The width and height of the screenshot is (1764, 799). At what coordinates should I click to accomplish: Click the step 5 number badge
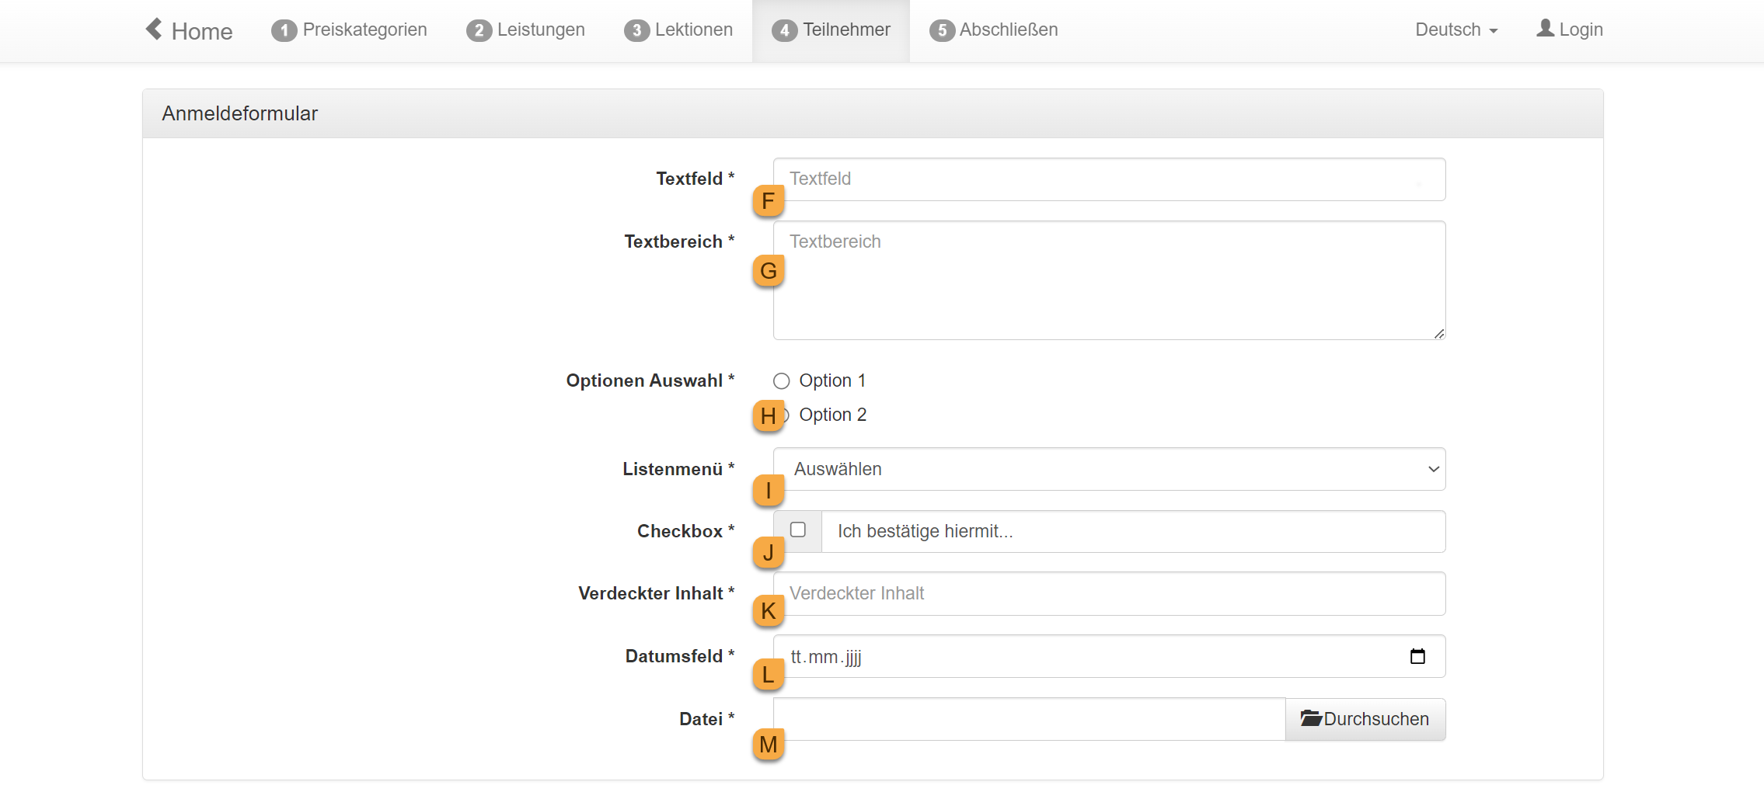tap(942, 30)
